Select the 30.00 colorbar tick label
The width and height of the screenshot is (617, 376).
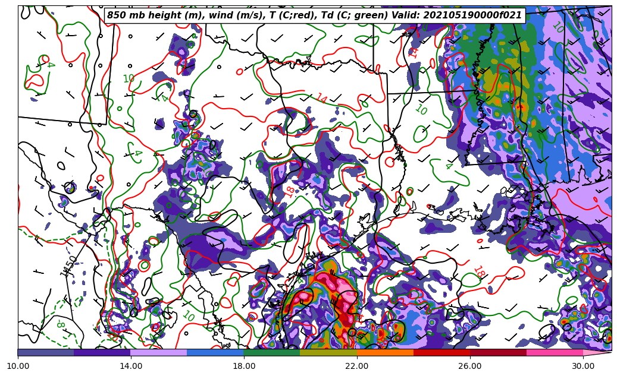point(583,366)
